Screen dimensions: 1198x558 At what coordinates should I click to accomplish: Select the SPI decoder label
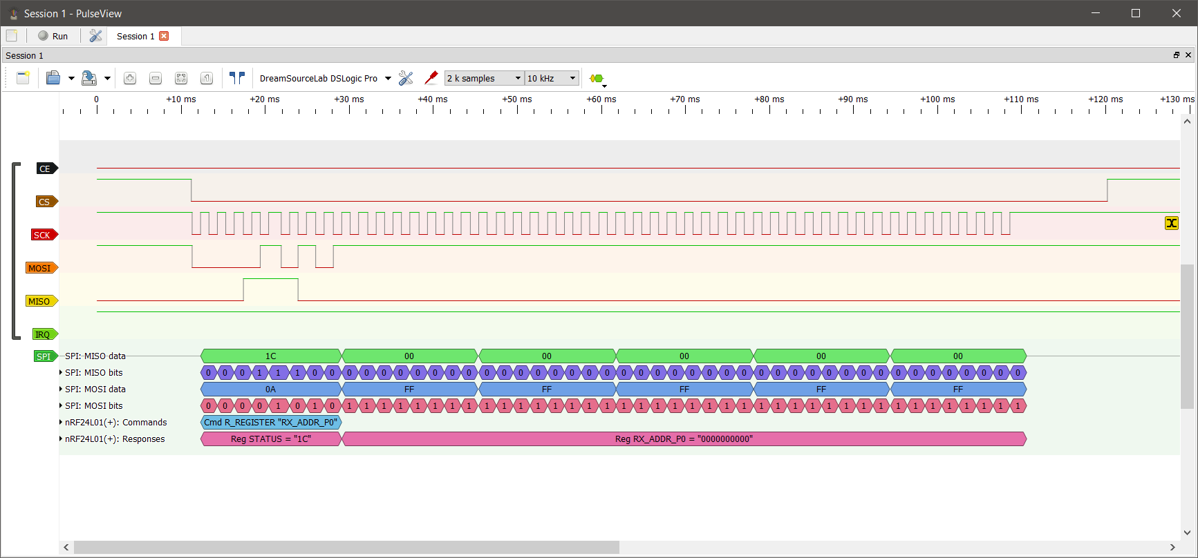point(46,356)
